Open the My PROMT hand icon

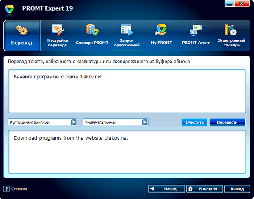[161, 30]
